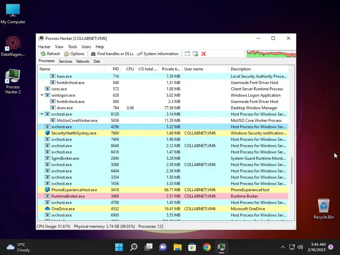The width and height of the screenshot is (340, 255).
Task: Click the 77.56 MB private bytes cell
Action: tap(172, 108)
